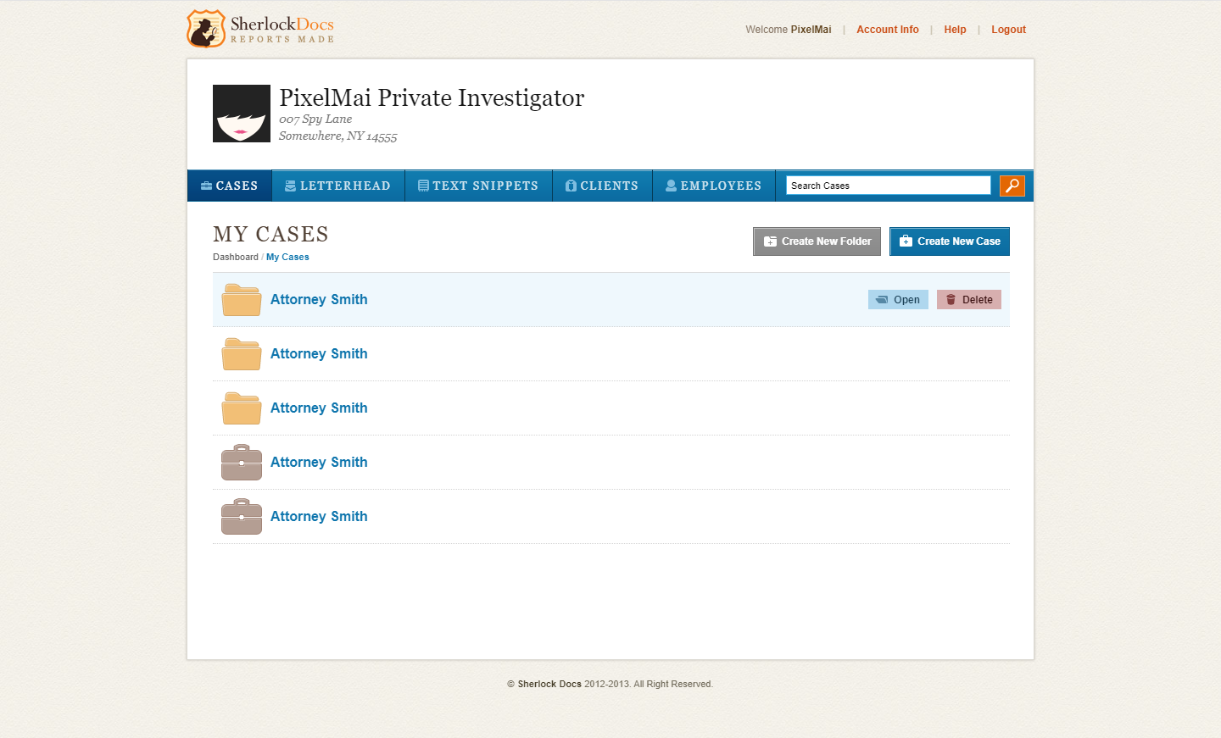The image size is (1221, 738).
Task: Log out using the Logout link
Action: [1008, 30]
